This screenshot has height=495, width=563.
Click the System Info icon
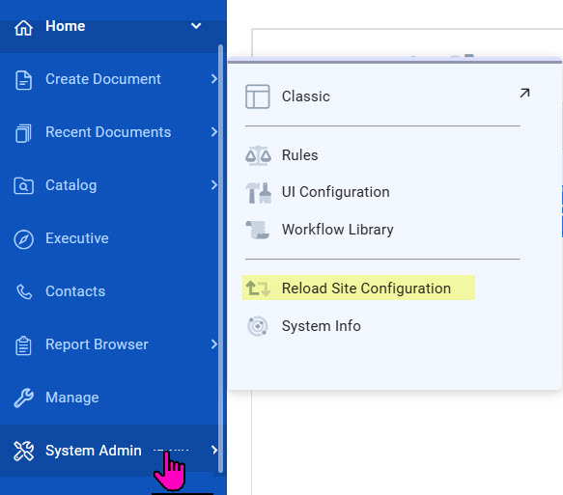[258, 326]
